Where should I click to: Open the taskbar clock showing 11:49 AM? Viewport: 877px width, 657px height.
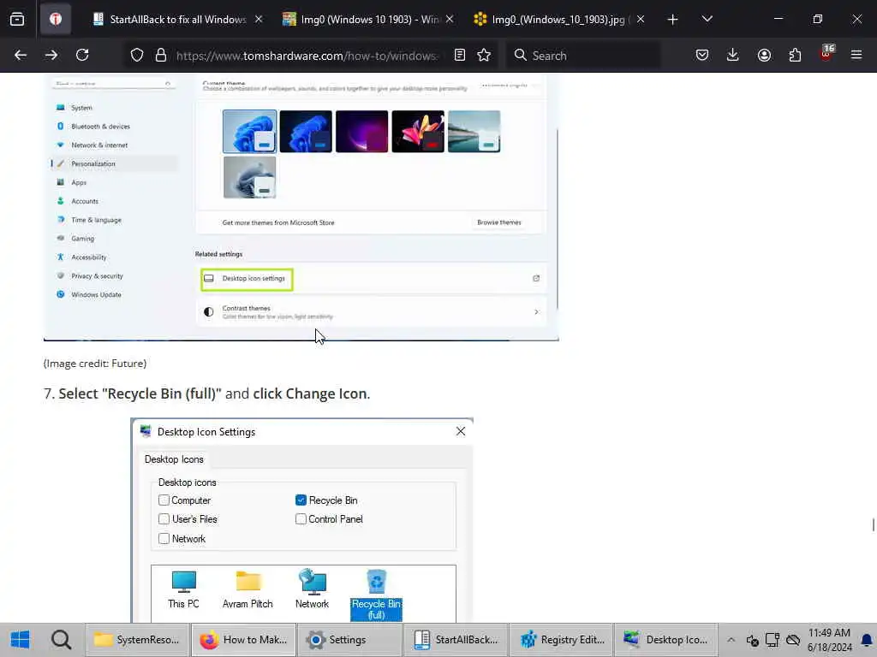(829, 640)
